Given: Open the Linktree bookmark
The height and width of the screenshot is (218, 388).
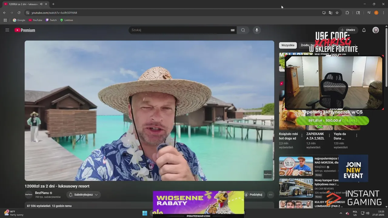Looking at the screenshot, I should (x=67, y=20).
